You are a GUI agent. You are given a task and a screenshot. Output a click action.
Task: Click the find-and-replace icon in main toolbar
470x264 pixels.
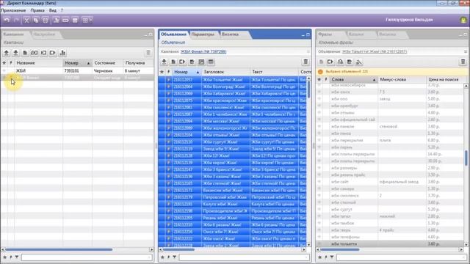click(x=65, y=20)
